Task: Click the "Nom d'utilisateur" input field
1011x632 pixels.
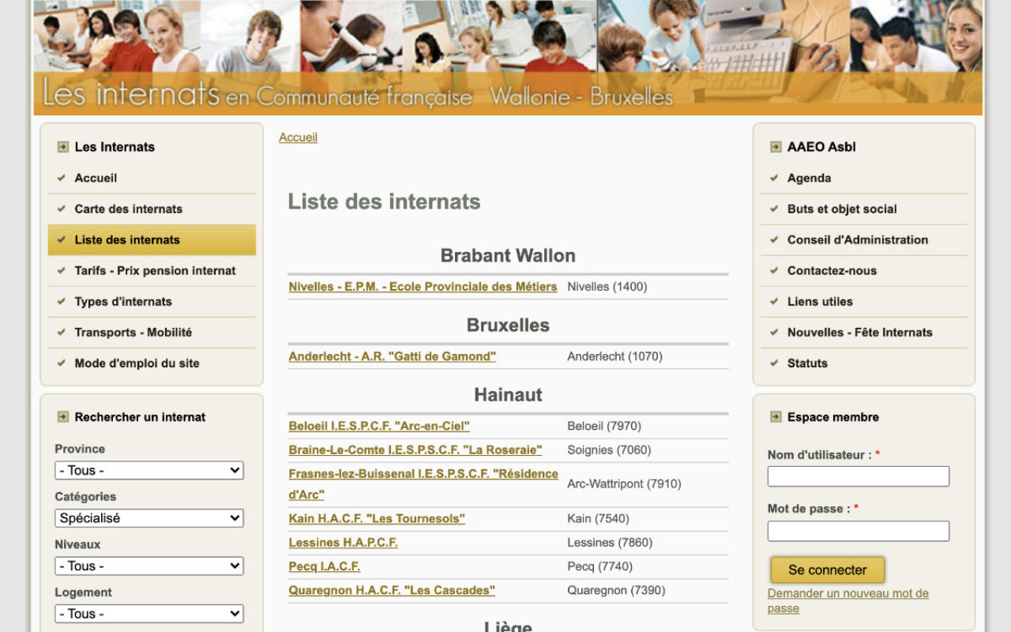Action: click(x=858, y=476)
